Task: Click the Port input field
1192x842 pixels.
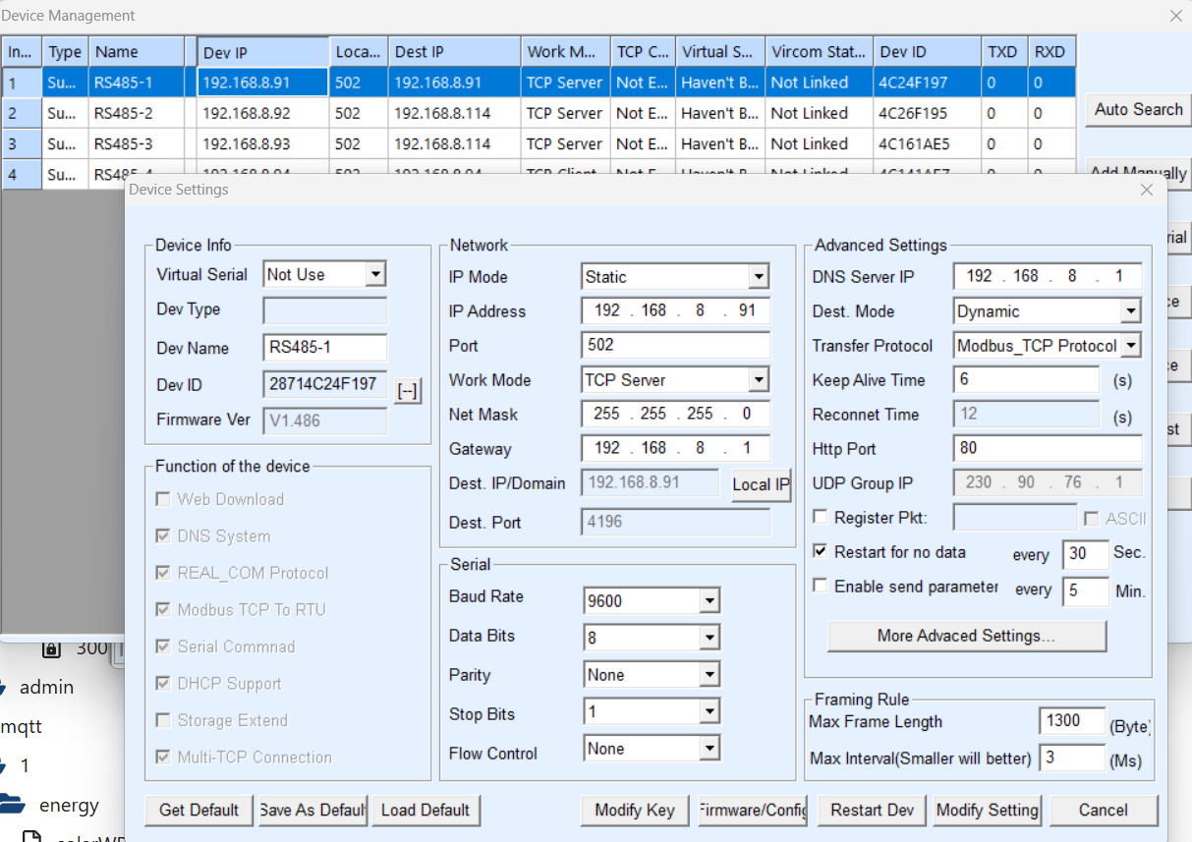Action: (x=676, y=346)
